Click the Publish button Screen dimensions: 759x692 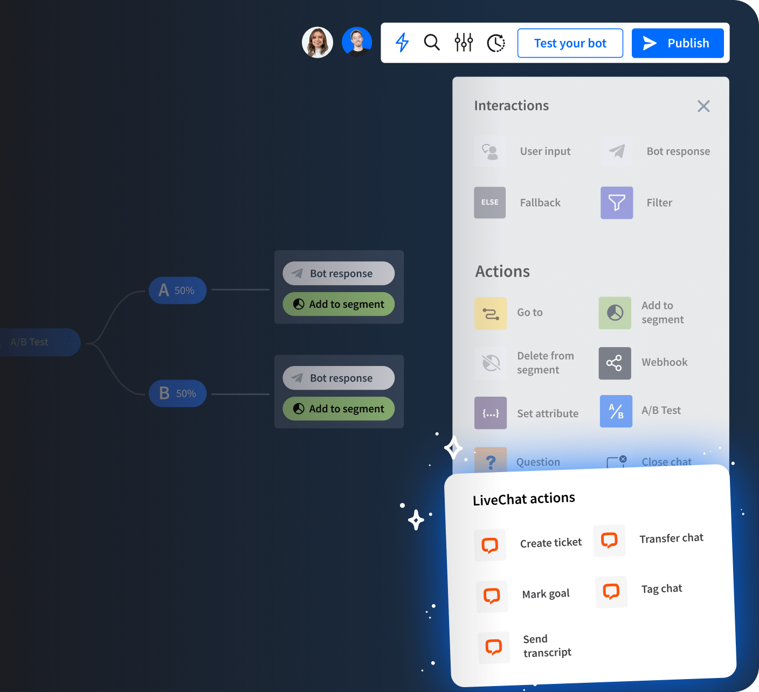pos(678,43)
